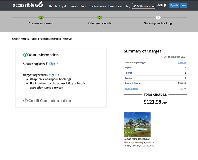Open the Hotels menu item

53,6
